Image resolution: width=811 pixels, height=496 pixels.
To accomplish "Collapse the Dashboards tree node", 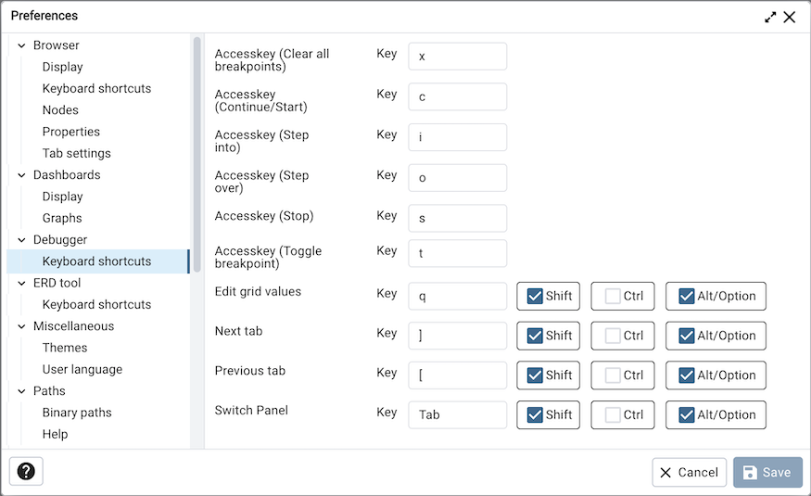I will (20, 175).
